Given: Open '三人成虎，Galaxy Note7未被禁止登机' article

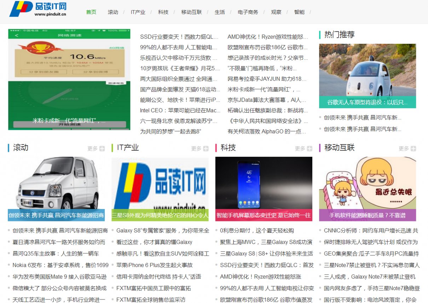Looking at the screenshot, I should [370, 277].
